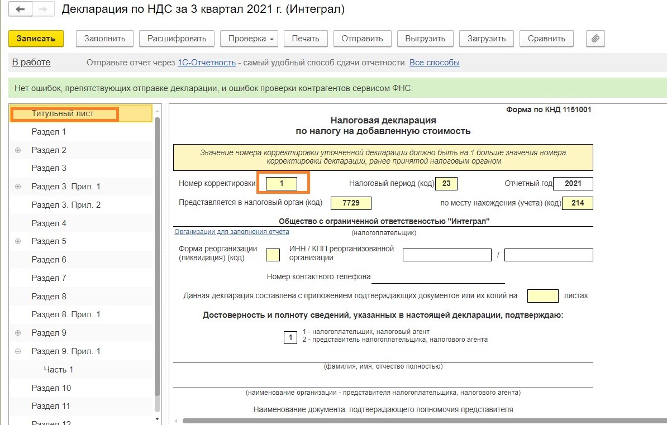Click the Выгрузить button
The image size is (667, 425).
pos(425,39)
